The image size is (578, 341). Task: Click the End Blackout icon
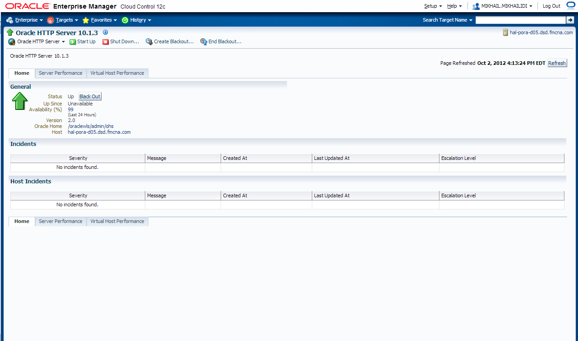[203, 41]
